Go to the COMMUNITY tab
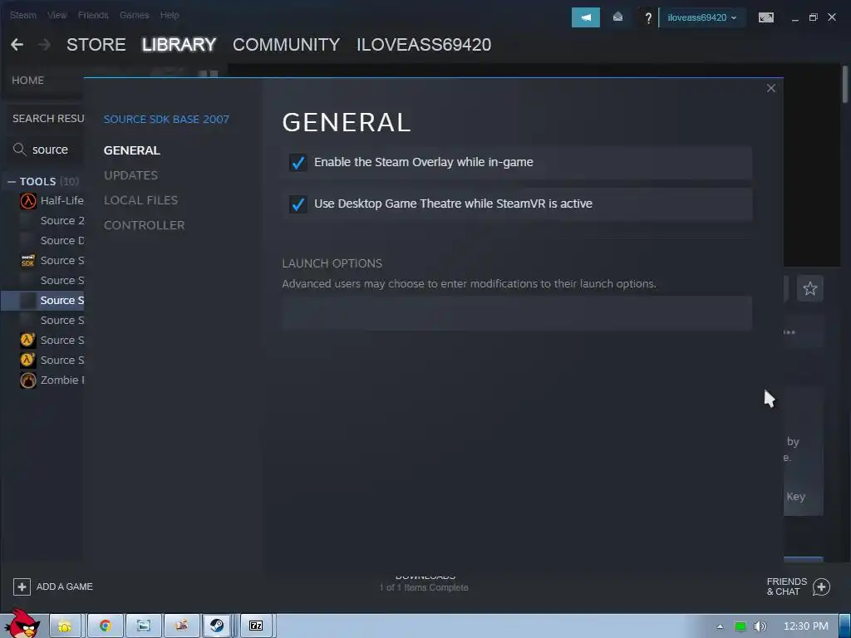 286,45
